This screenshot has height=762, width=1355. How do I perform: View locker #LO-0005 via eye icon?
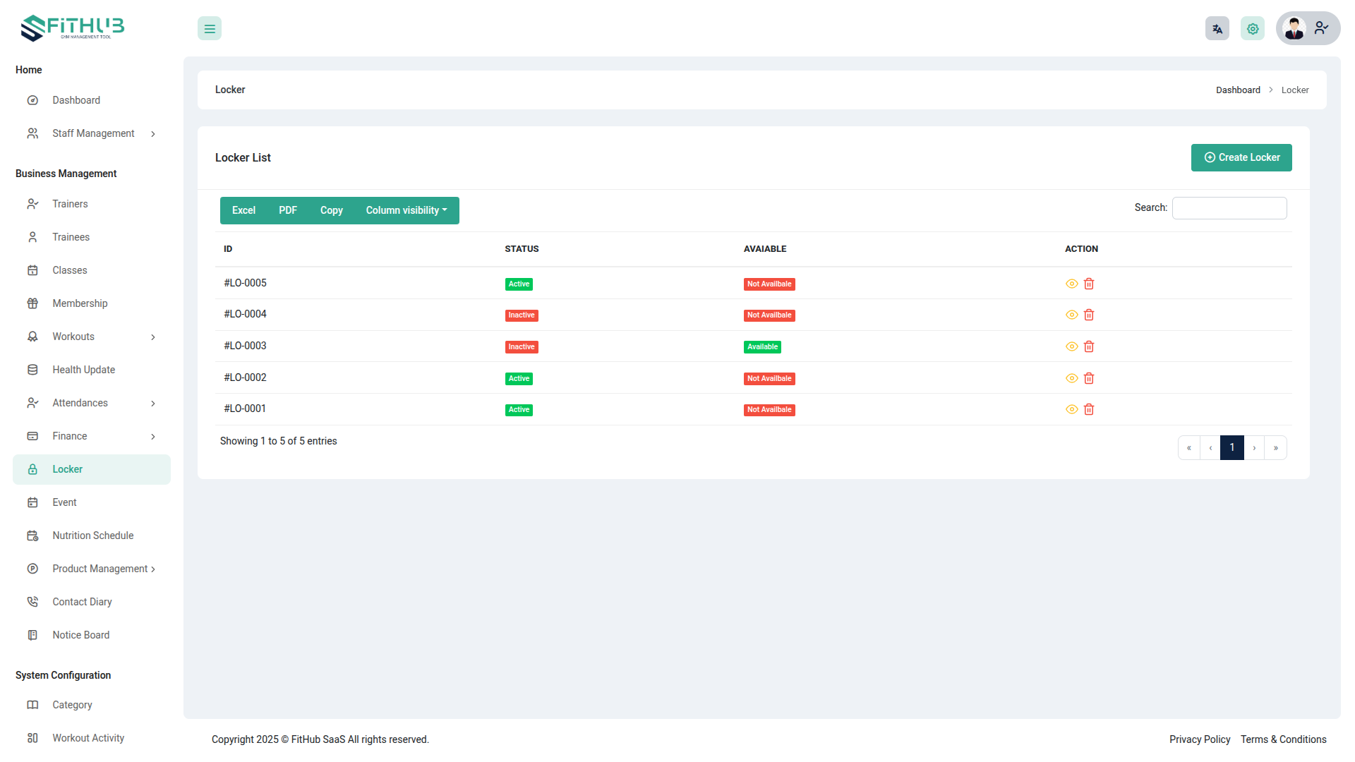pyautogui.click(x=1071, y=284)
